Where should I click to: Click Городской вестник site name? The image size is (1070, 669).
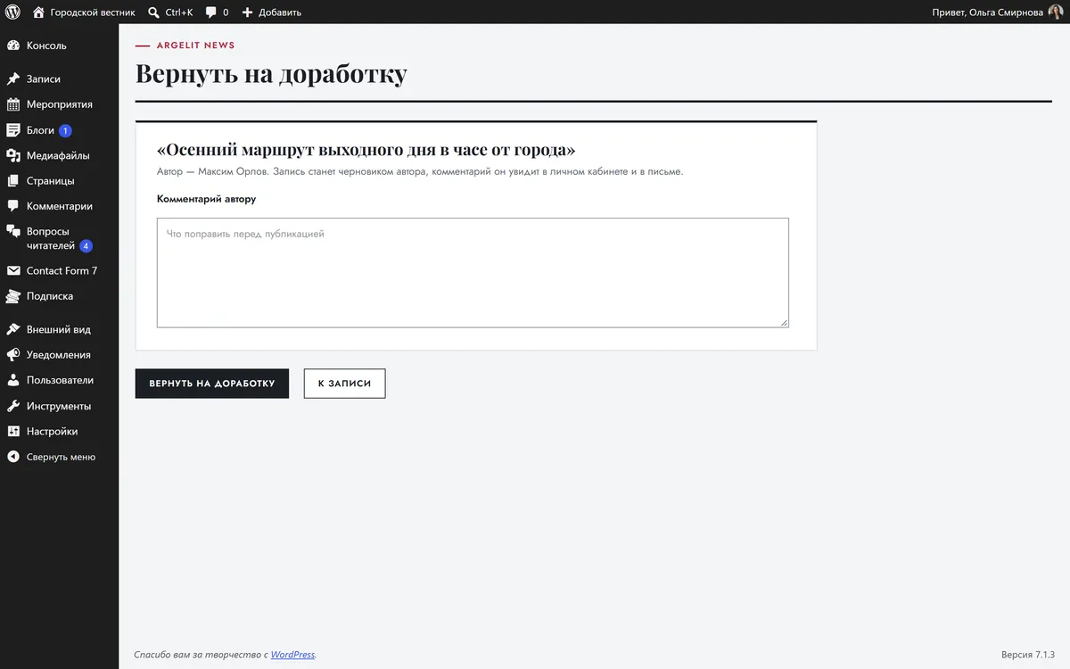[x=93, y=12]
